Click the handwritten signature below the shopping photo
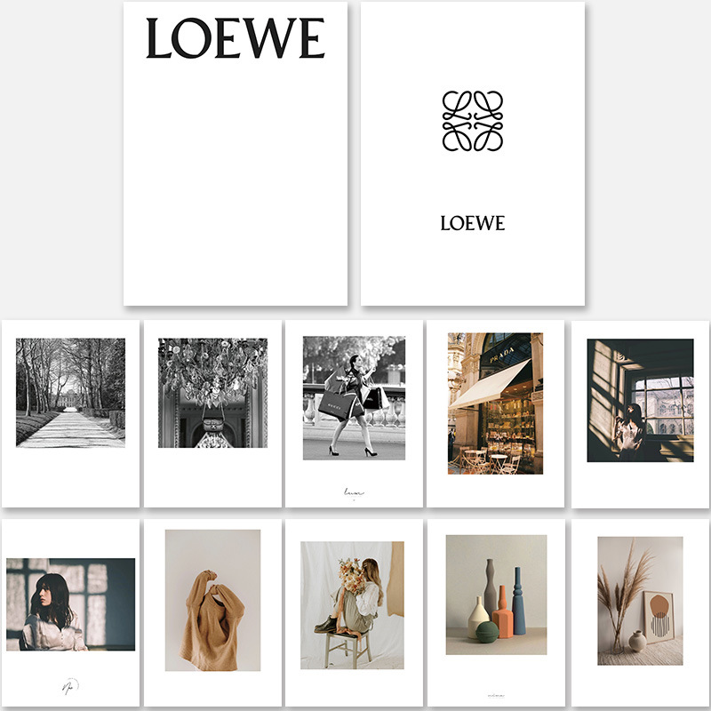 click(x=354, y=492)
